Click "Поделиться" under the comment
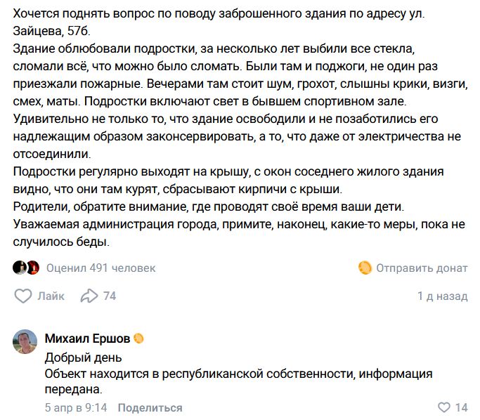 150,407
